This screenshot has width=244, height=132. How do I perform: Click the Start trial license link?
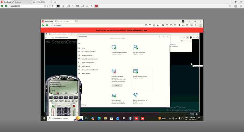pyautogui.click(x=133, y=30)
